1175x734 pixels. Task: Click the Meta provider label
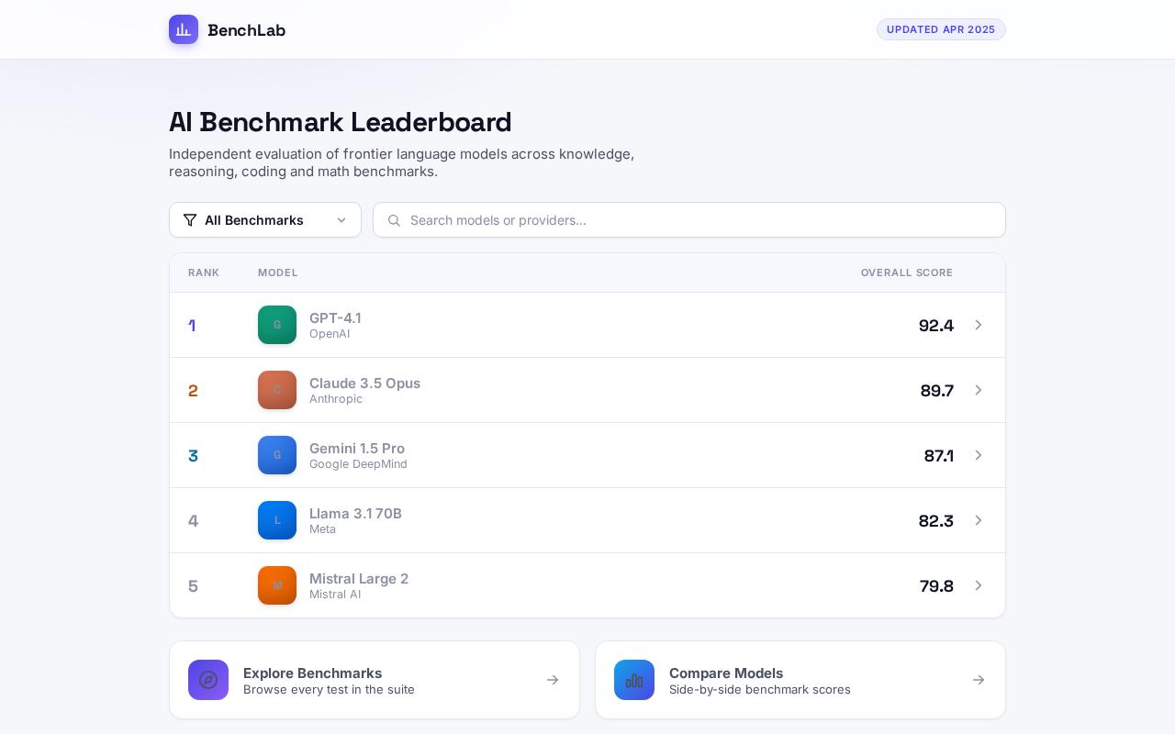[x=322, y=529]
